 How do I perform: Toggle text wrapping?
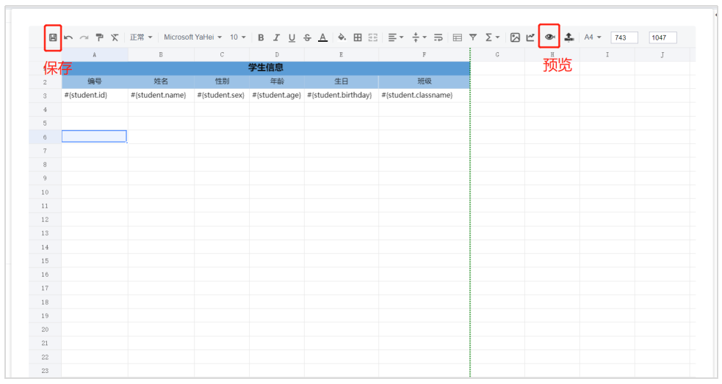[x=438, y=37]
